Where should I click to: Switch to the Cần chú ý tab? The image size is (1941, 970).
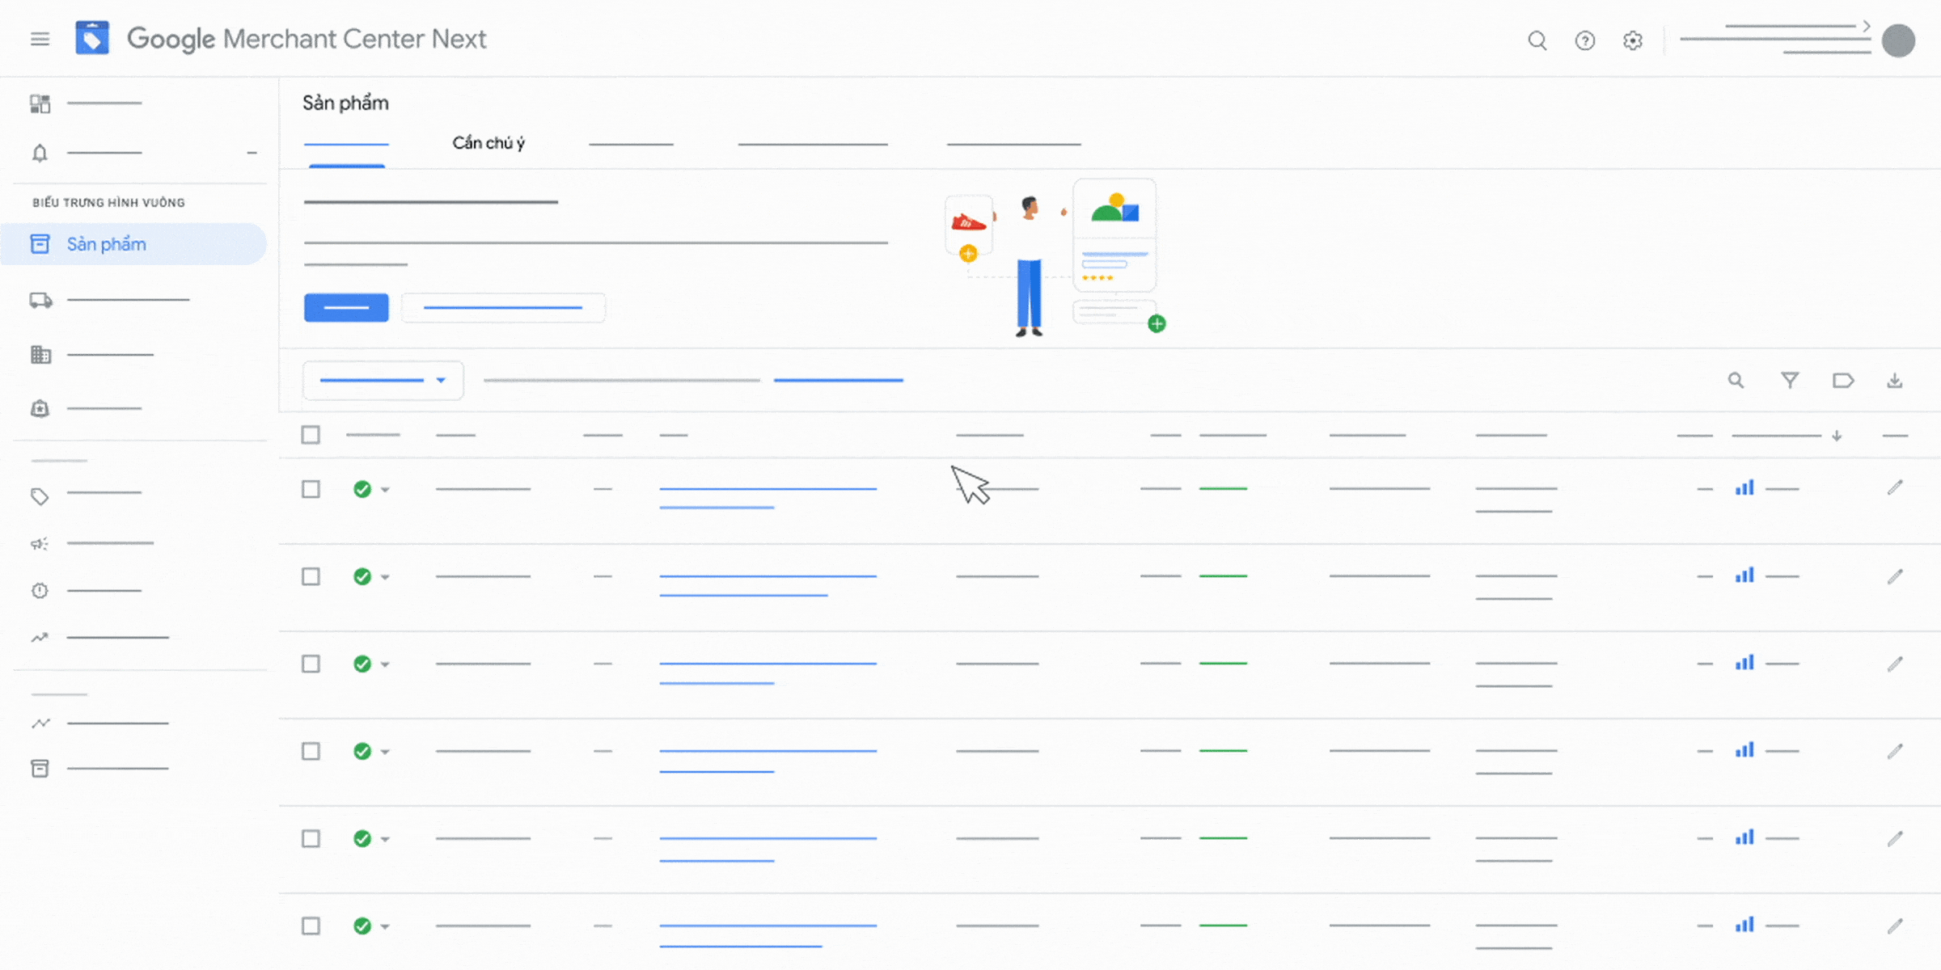coord(488,143)
